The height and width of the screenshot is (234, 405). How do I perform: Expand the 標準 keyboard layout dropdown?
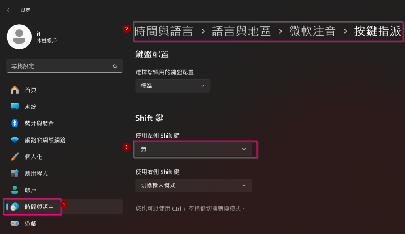click(x=173, y=86)
